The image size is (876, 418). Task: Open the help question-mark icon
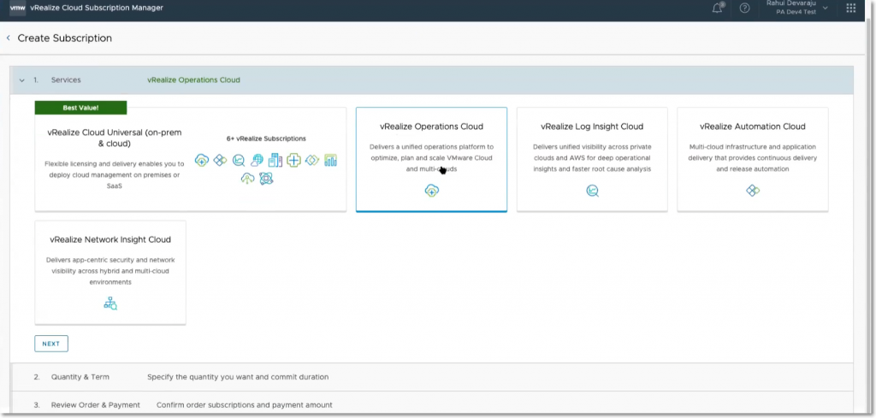744,9
